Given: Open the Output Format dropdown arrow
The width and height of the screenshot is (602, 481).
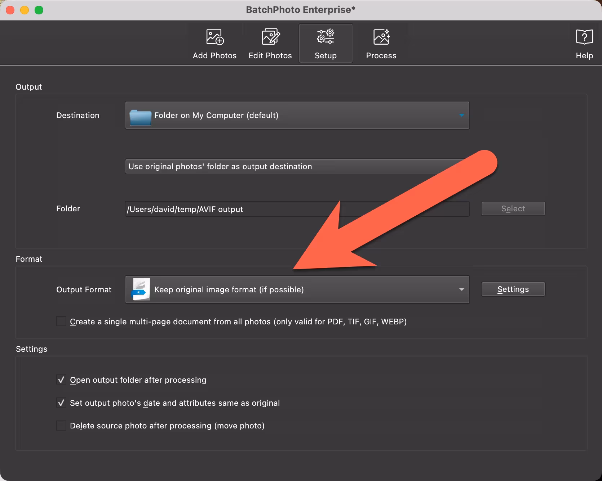Looking at the screenshot, I should pyautogui.click(x=461, y=289).
